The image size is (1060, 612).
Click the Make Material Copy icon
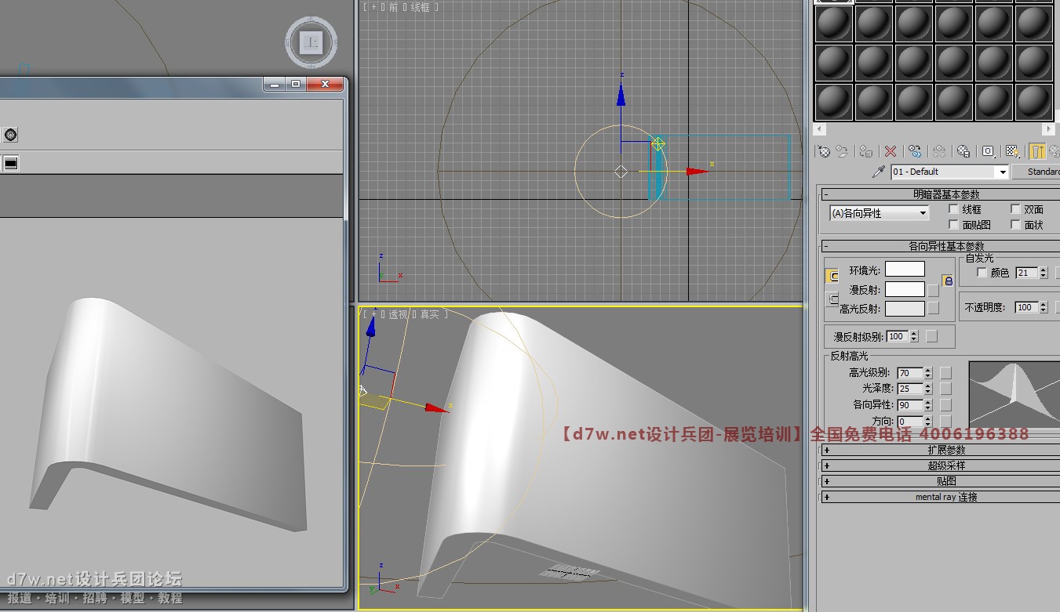pyautogui.click(x=915, y=151)
